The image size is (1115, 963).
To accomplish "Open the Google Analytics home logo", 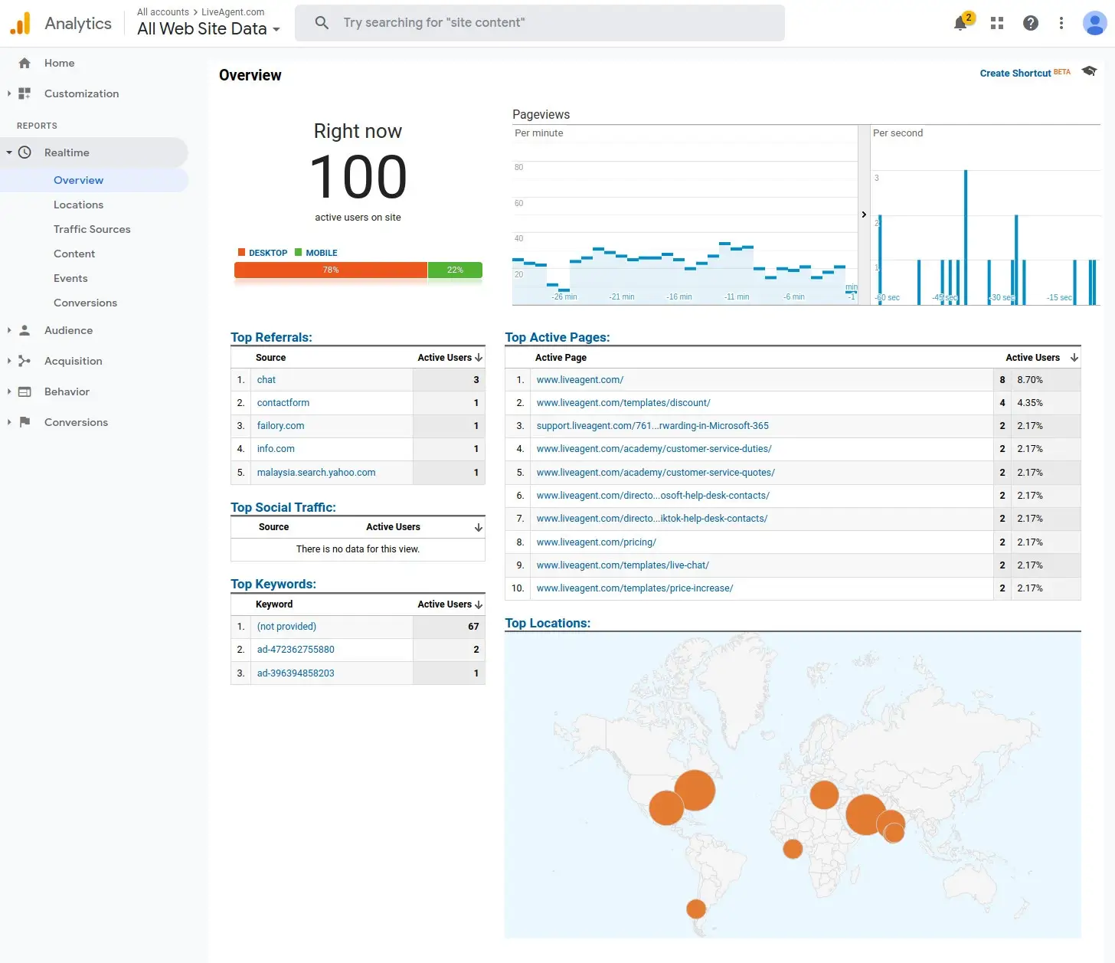I will (20, 22).
